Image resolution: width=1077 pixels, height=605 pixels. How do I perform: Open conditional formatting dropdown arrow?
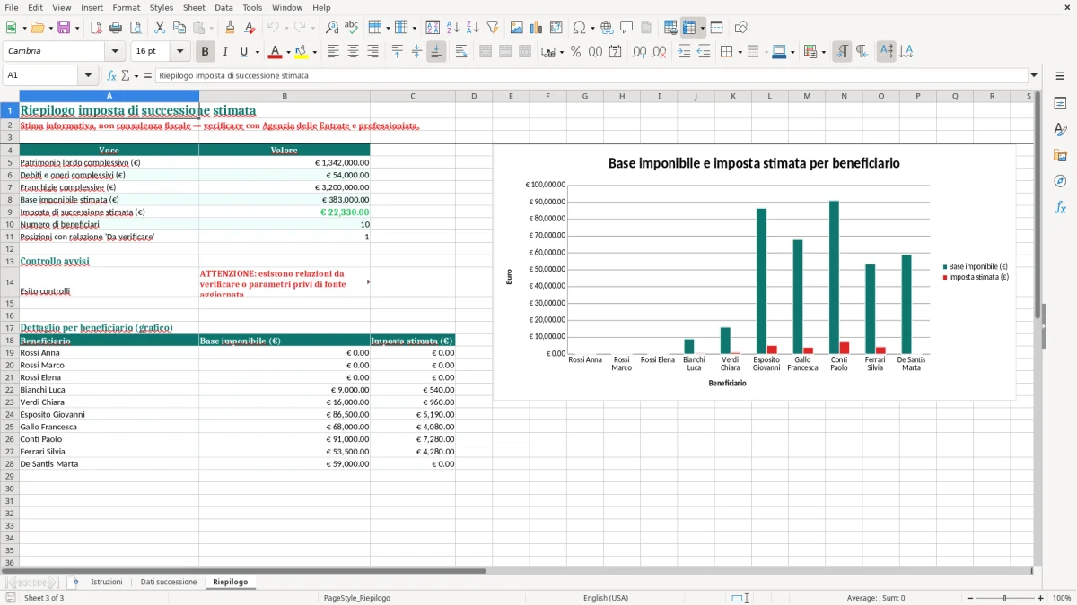[823, 52]
